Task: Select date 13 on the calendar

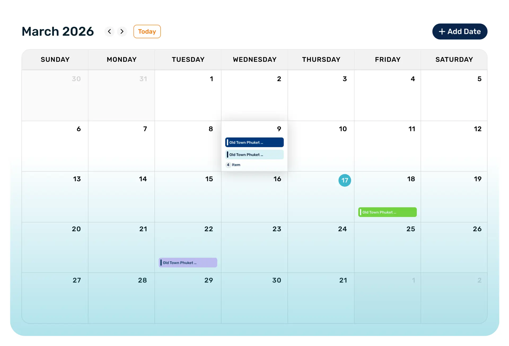Action: [77, 179]
